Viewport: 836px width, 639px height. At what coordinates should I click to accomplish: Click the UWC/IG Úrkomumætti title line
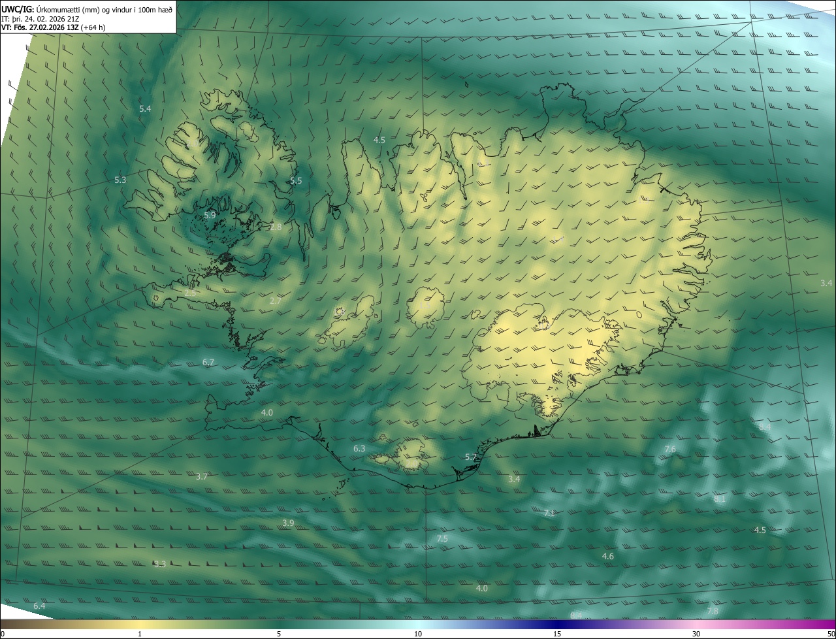click(x=87, y=9)
